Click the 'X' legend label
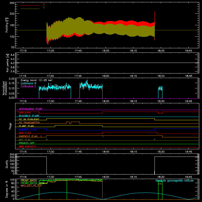202x202 pixels. pos(44,5)
